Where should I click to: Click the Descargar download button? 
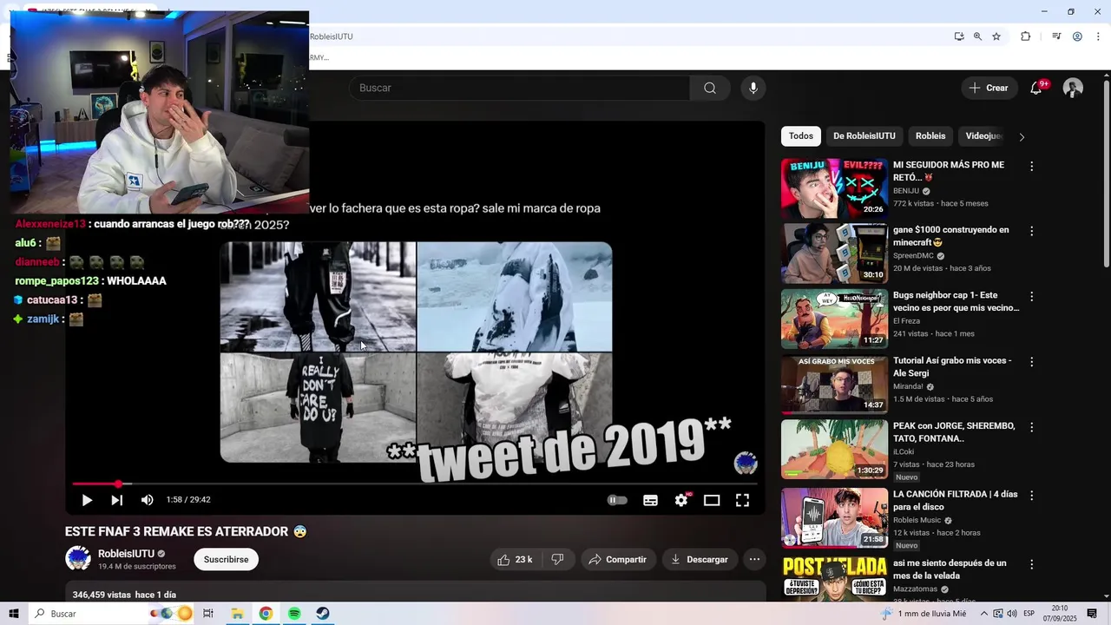[700, 560]
